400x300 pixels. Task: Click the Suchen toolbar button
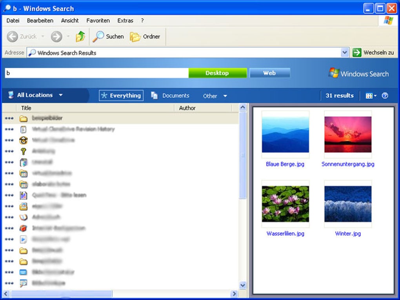(108, 37)
